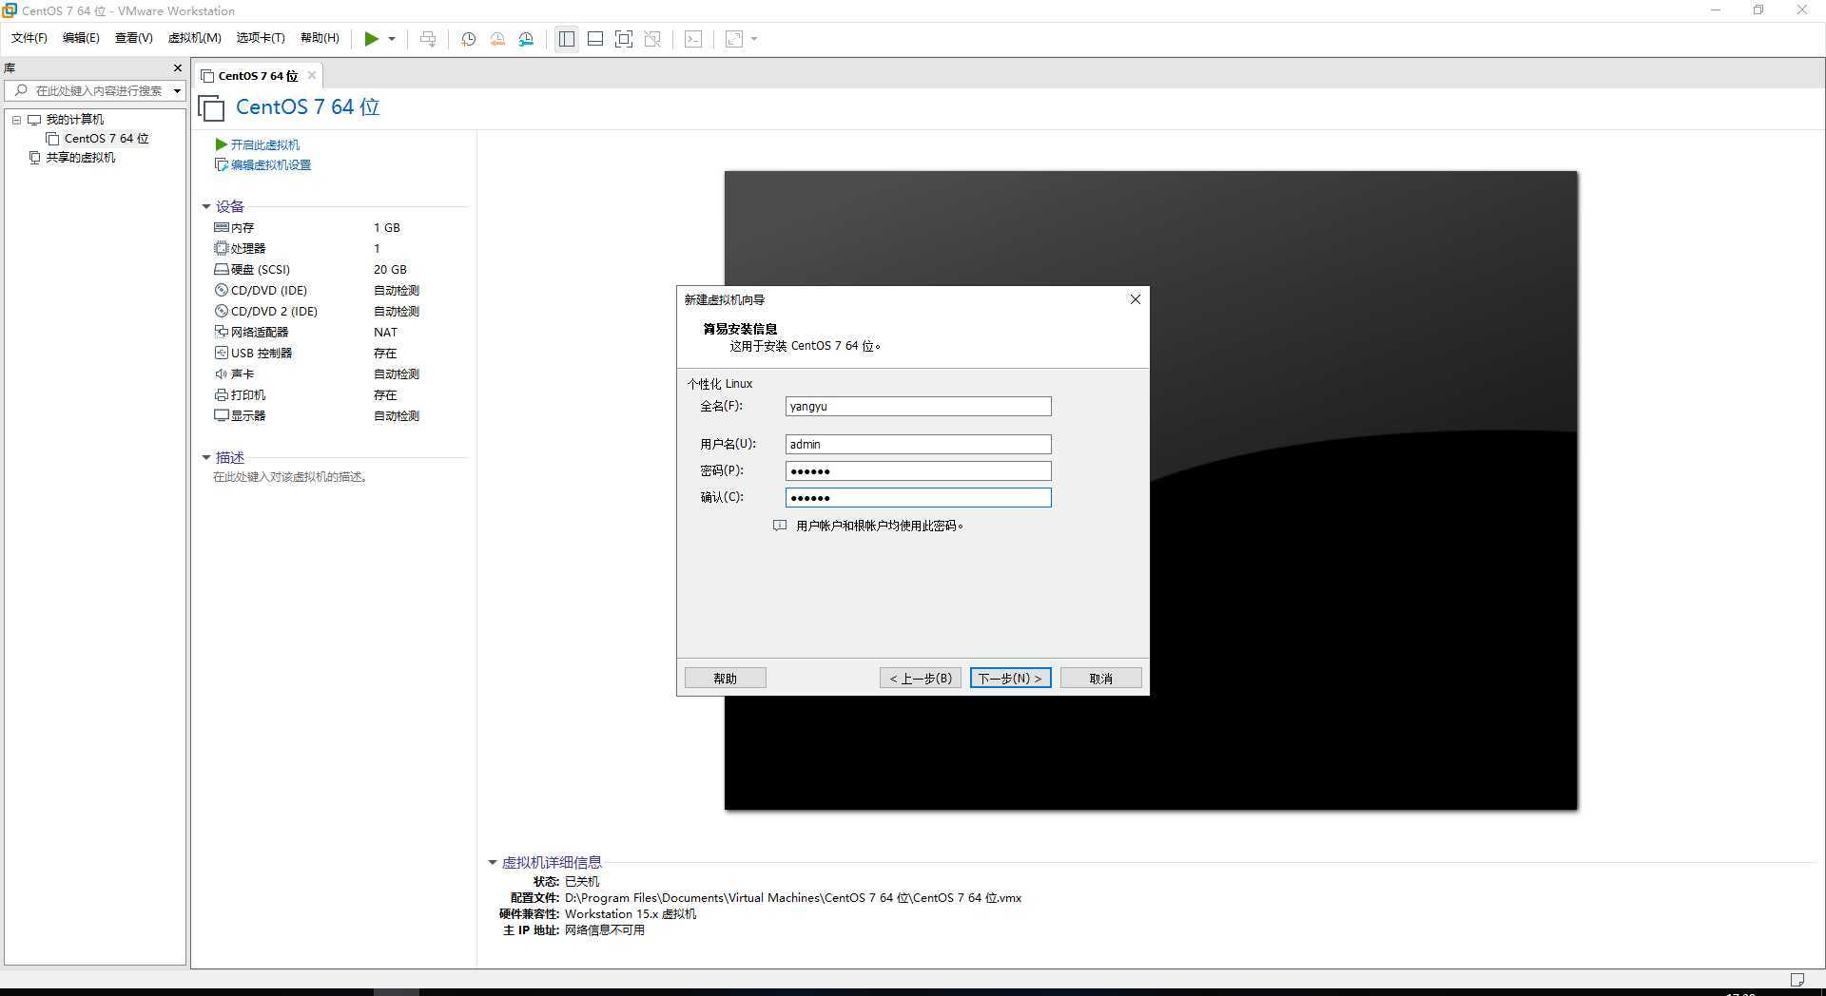Switch to the CentOS 7 64 位 tab
Image resolution: width=1826 pixels, height=996 pixels.
click(x=257, y=76)
